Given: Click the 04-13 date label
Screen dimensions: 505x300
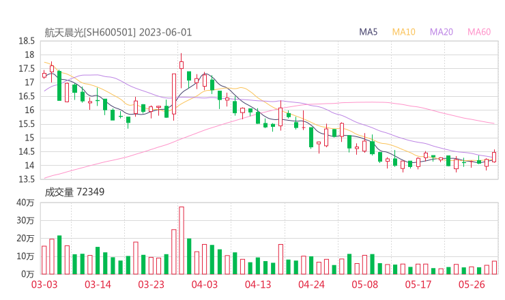Looking at the screenshot, I should pos(258,285).
